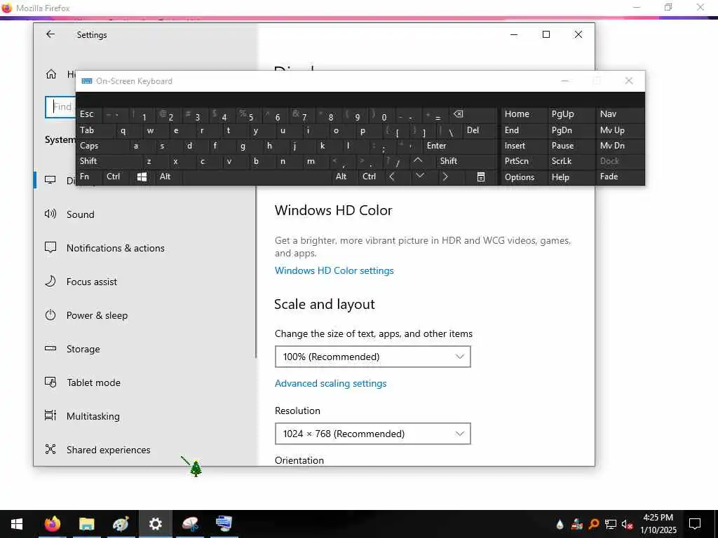The height and width of the screenshot is (538, 718).
Task: Click the Shared experiences icon
Action: (50, 449)
